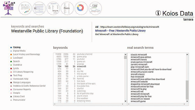The height and width of the screenshot is (110, 195).
Task: Open the Koios data tree logo
Action: click(x=9, y=8)
